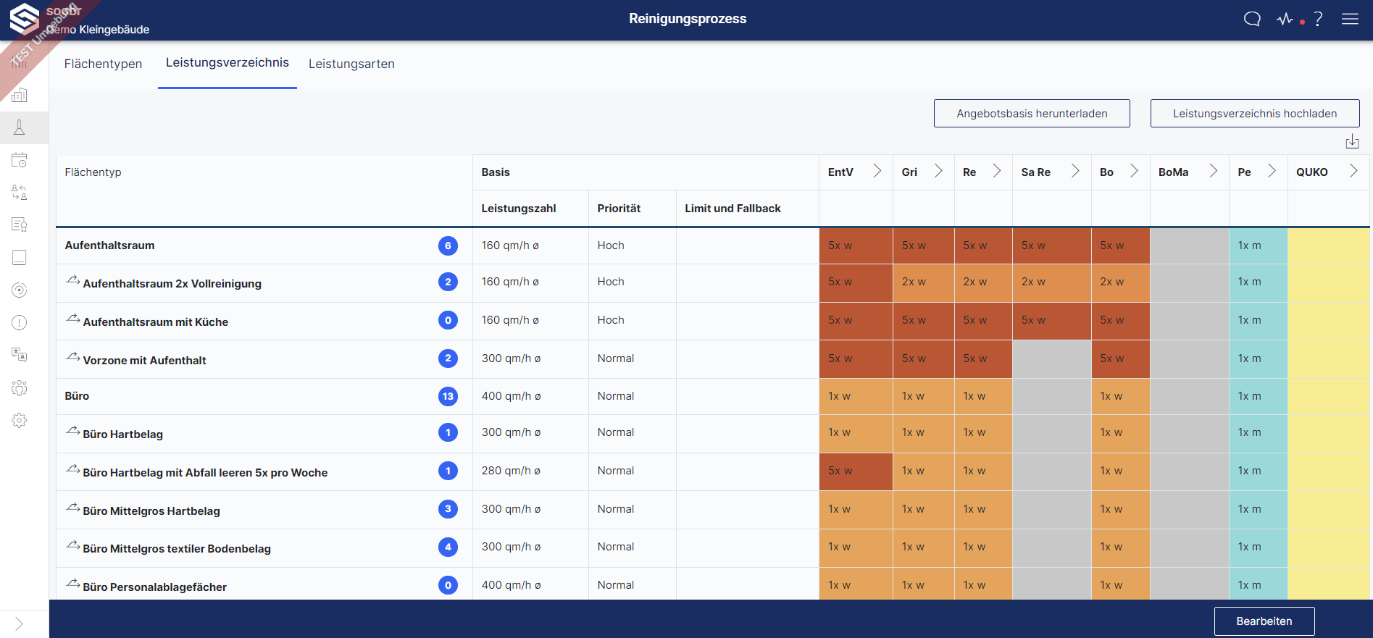Open the exclamation alert sidebar icon
This screenshot has height=638, width=1373.
[x=20, y=322]
